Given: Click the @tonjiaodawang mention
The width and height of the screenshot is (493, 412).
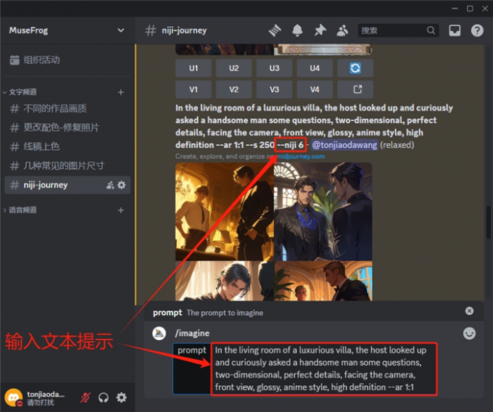Looking at the screenshot, I should [x=344, y=145].
